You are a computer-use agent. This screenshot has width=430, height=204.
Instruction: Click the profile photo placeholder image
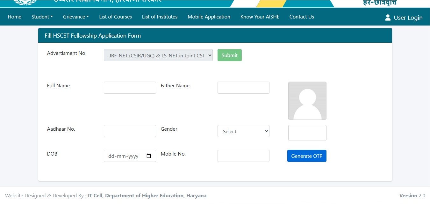click(x=307, y=101)
